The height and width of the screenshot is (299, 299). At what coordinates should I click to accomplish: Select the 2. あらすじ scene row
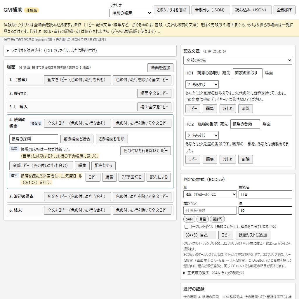pyautogui.click(x=90, y=93)
